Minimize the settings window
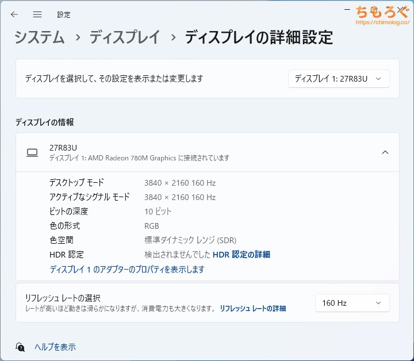This screenshot has height=361, width=414. [x=347, y=10]
